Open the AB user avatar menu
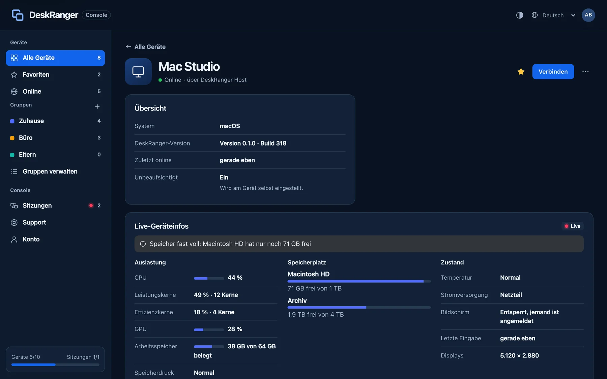607x379 pixels. tap(588, 15)
